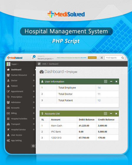Expand the Transport submenu

tap(34, 124)
